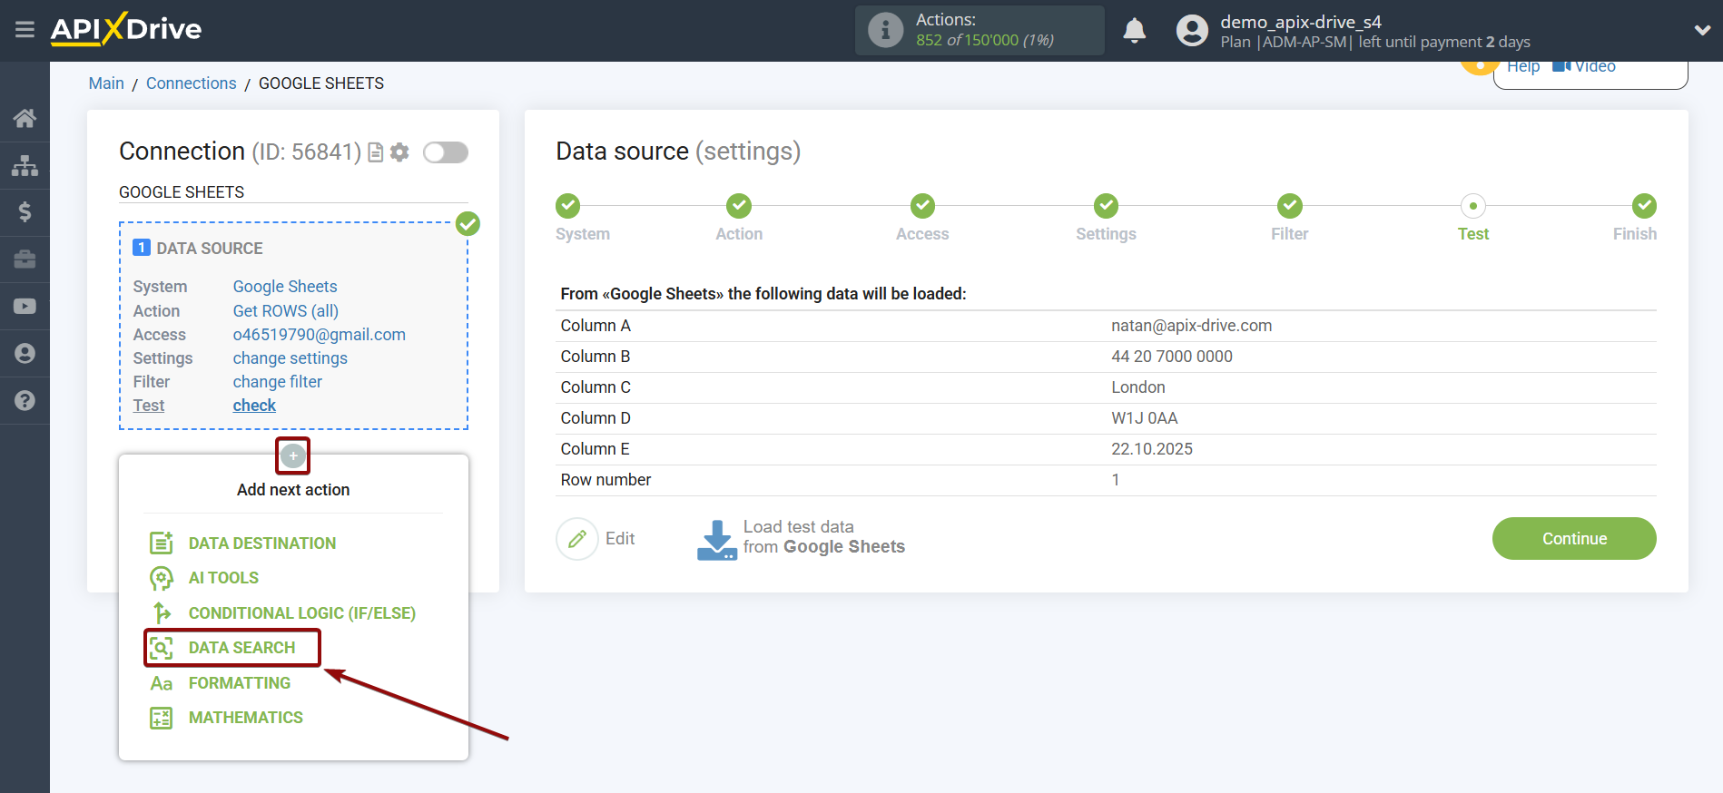1723x793 pixels.
Task: Click the help question mark sidebar icon
Action: [x=25, y=400]
